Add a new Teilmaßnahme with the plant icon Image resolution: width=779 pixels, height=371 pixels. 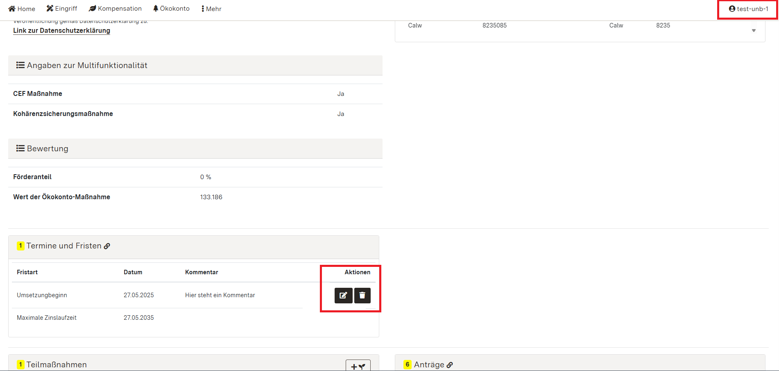tap(357, 366)
